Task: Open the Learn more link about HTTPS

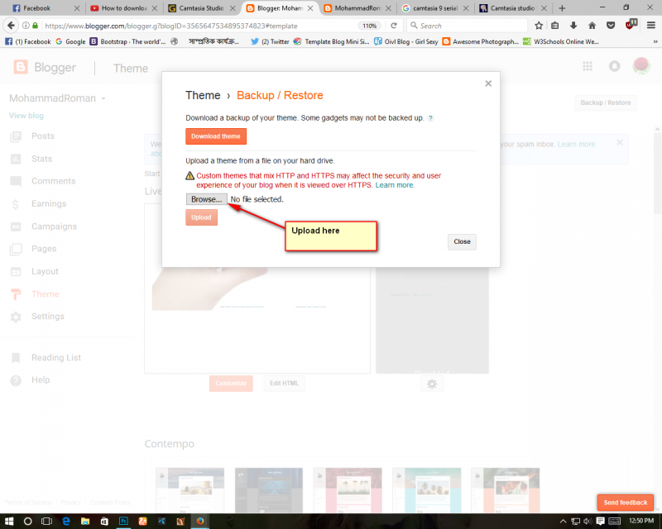Action: click(395, 185)
